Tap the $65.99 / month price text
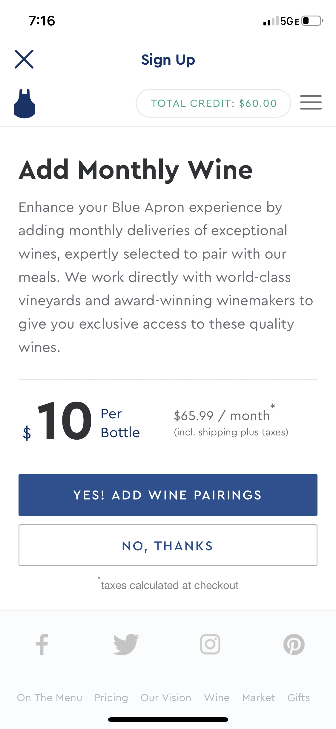Viewport: 336px width, 729px height. [x=222, y=416]
